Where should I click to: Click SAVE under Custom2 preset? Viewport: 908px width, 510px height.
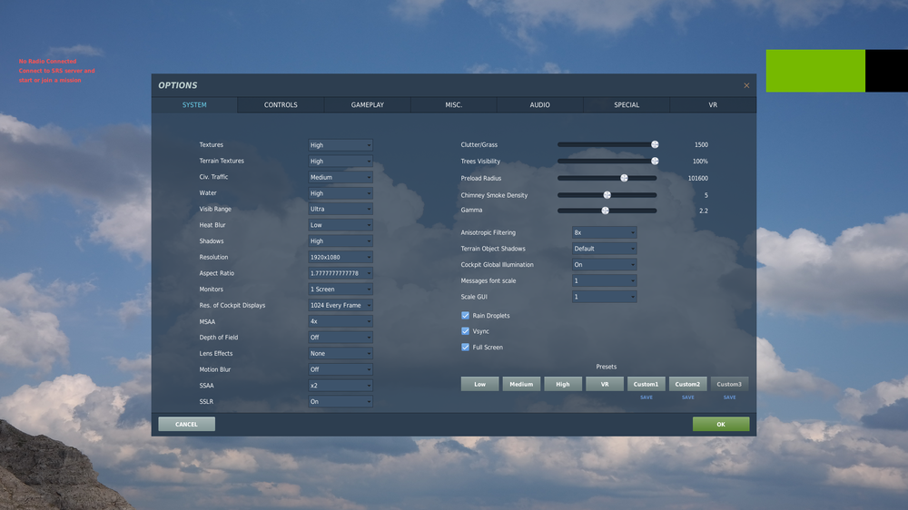coord(688,397)
